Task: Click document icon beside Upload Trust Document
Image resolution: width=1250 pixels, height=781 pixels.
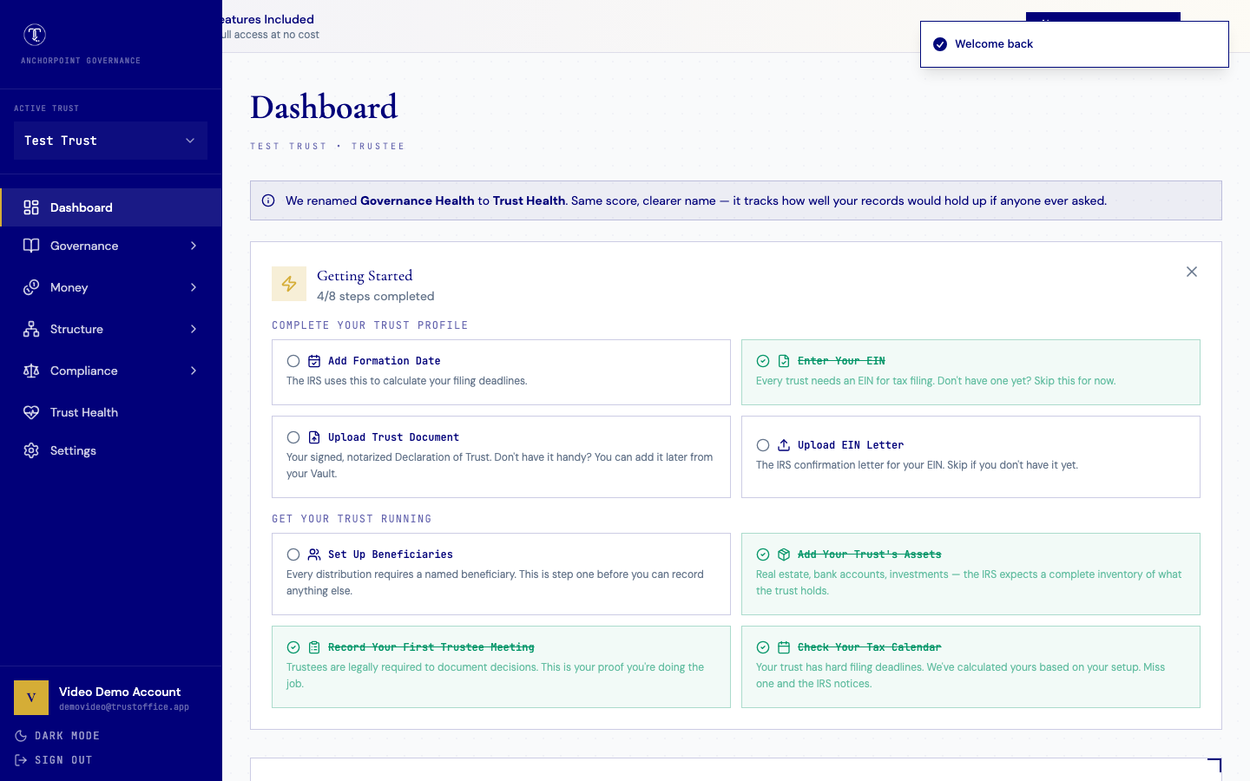Action: [314, 437]
